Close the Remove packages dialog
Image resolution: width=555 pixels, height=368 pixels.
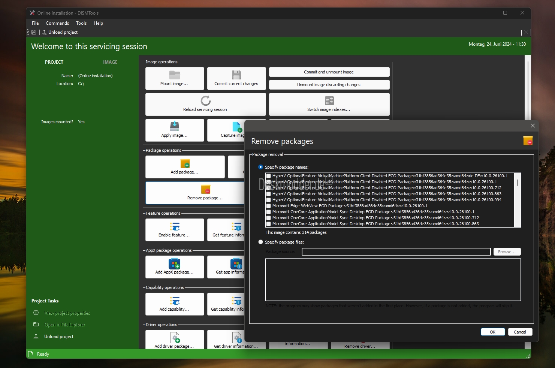pyautogui.click(x=533, y=126)
